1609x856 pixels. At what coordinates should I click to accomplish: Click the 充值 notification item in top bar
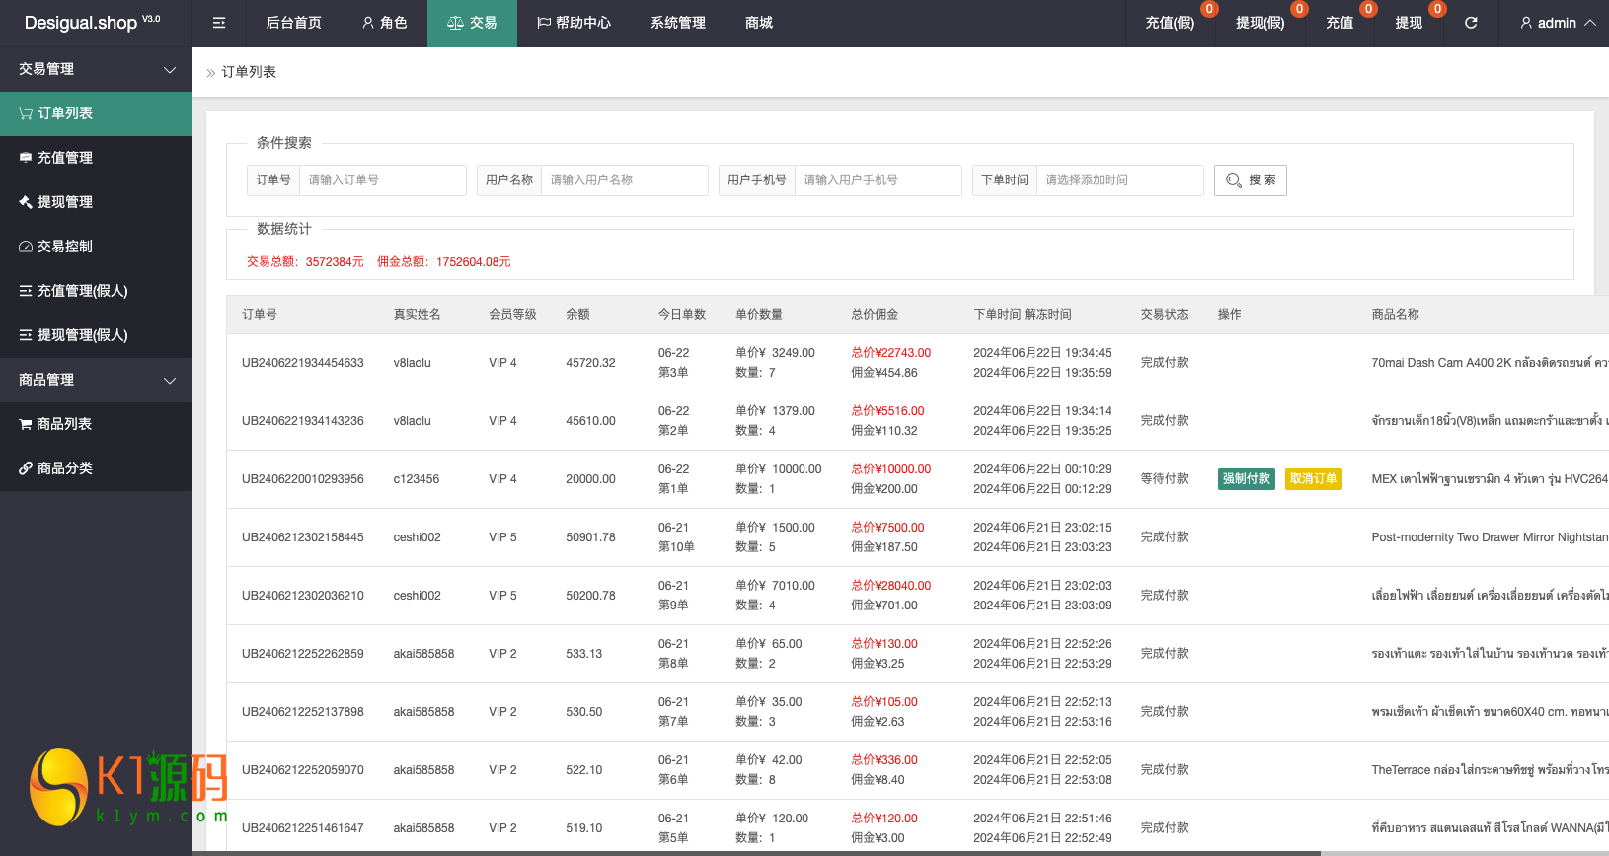coord(1340,23)
